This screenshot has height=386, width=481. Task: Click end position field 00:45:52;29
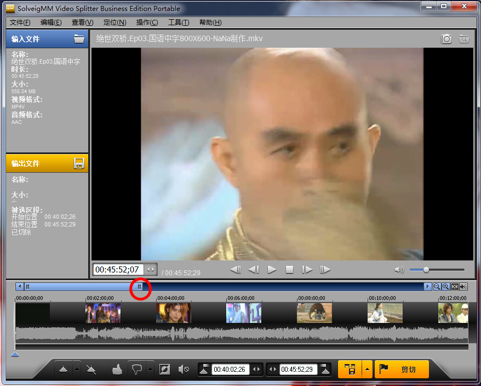298,369
